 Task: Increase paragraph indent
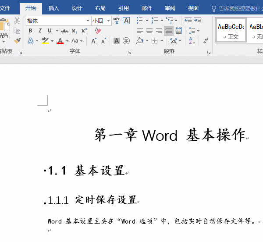198,21
